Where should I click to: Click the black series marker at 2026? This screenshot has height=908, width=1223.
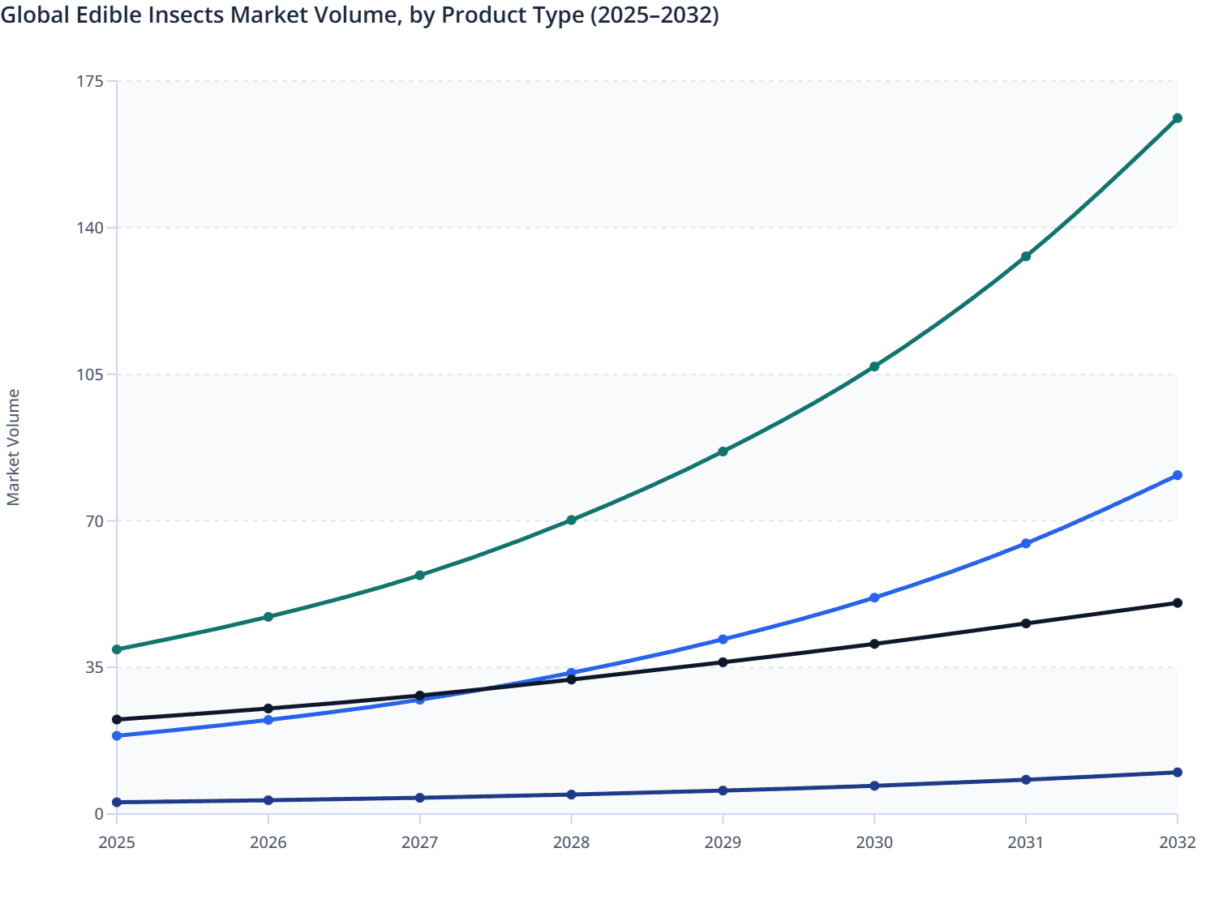click(x=268, y=708)
